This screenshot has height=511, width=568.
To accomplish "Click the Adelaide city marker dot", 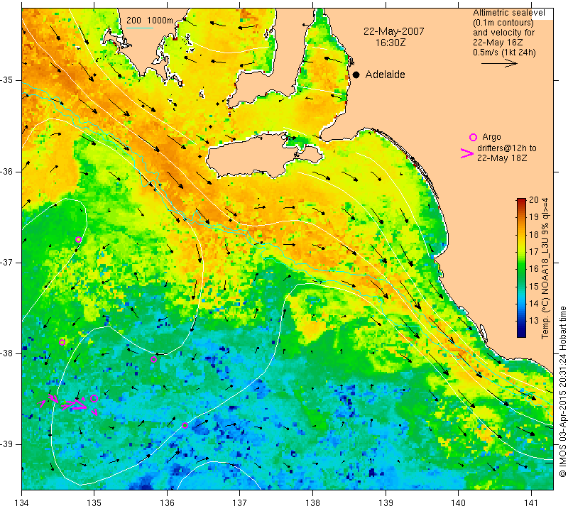I will 356,75.
